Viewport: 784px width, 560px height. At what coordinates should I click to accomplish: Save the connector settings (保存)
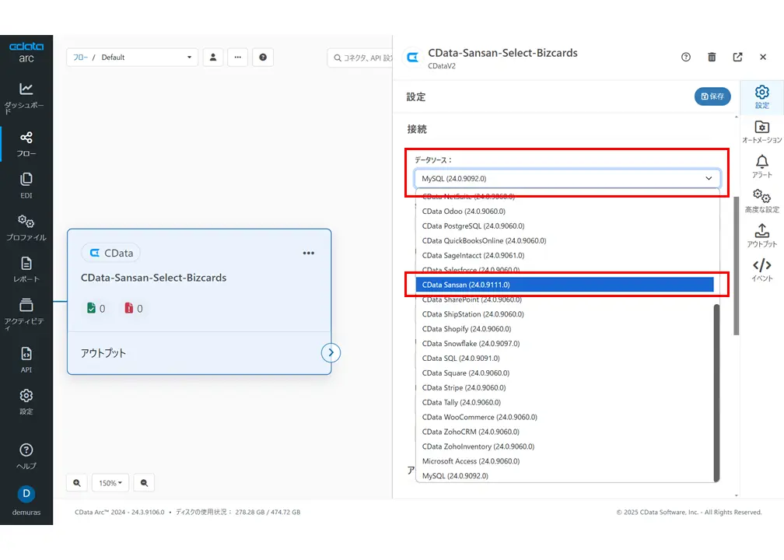712,96
